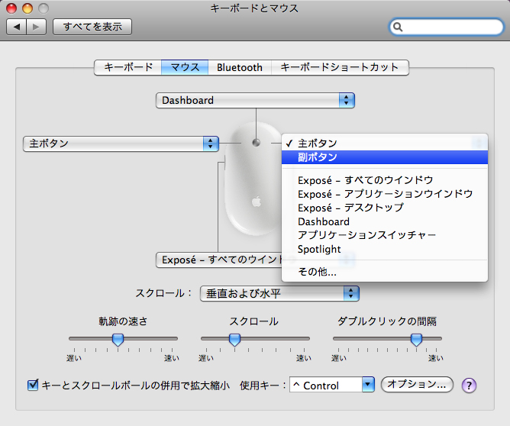Select Exposé – デスクトップ menu item
The width and height of the screenshot is (510, 426).
point(385,208)
